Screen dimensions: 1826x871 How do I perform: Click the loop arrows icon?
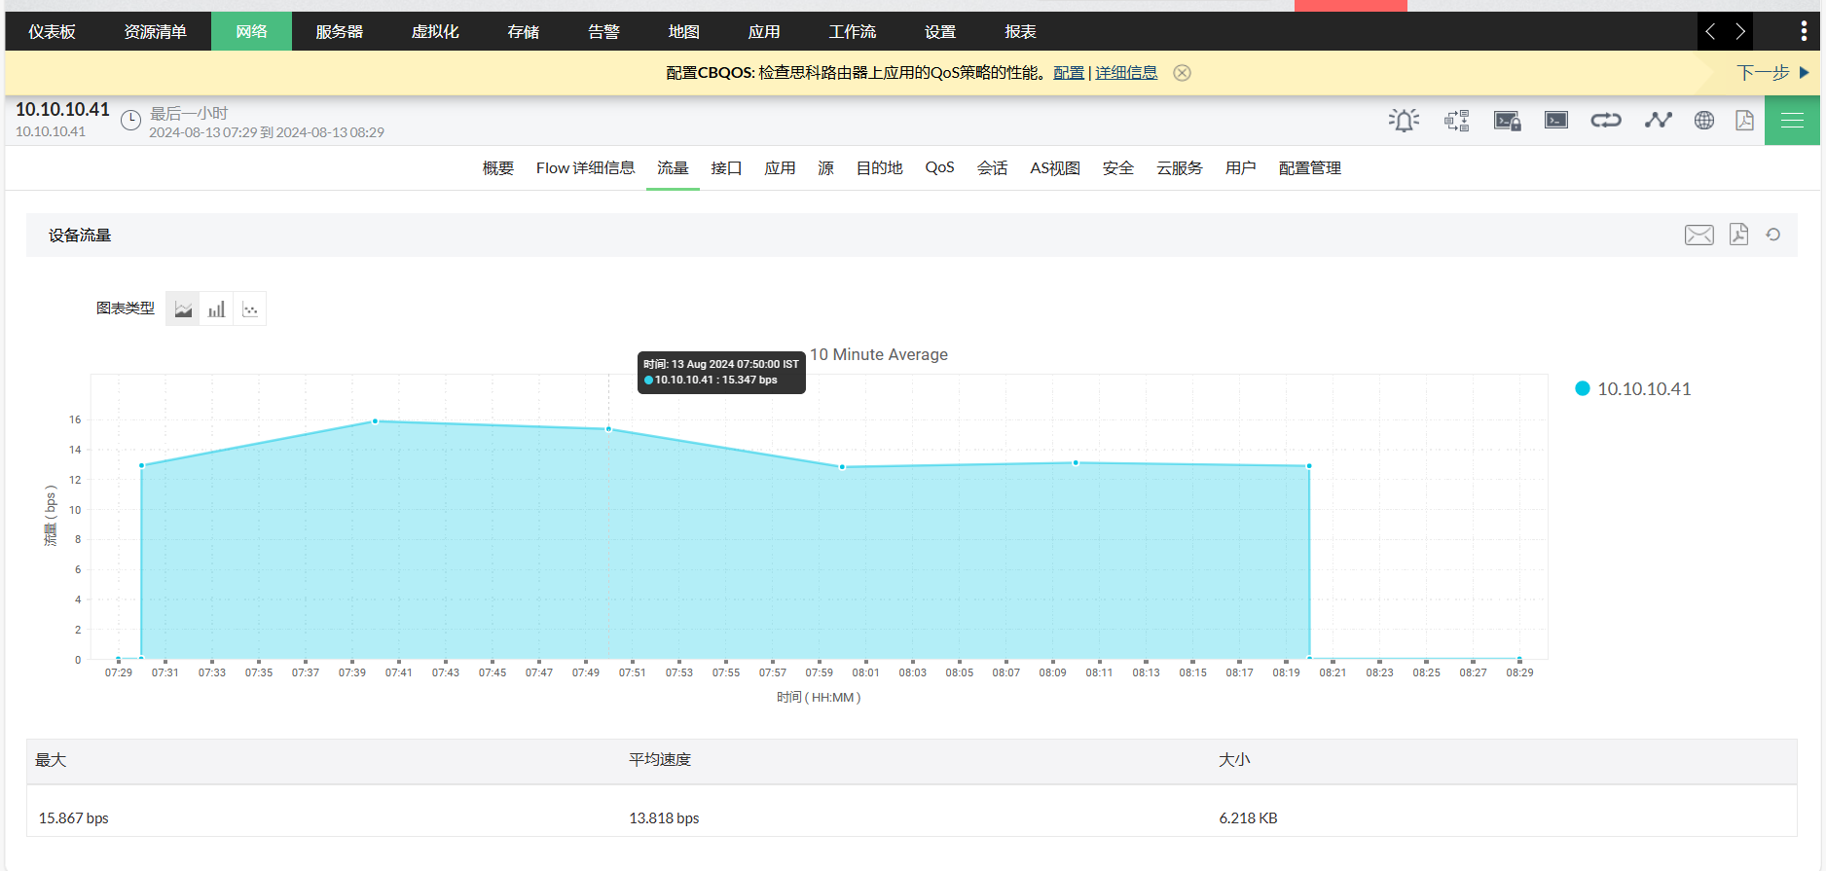[x=1606, y=121]
